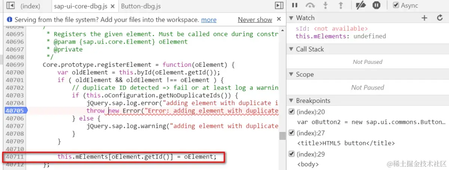Toggle the debugger sidebar icon

[x=279, y=6]
